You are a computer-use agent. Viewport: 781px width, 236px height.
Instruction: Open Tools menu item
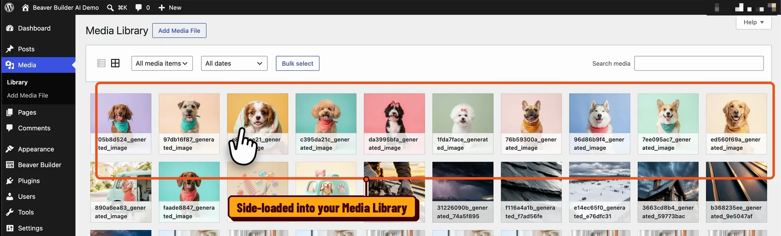pyautogui.click(x=26, y=212)
